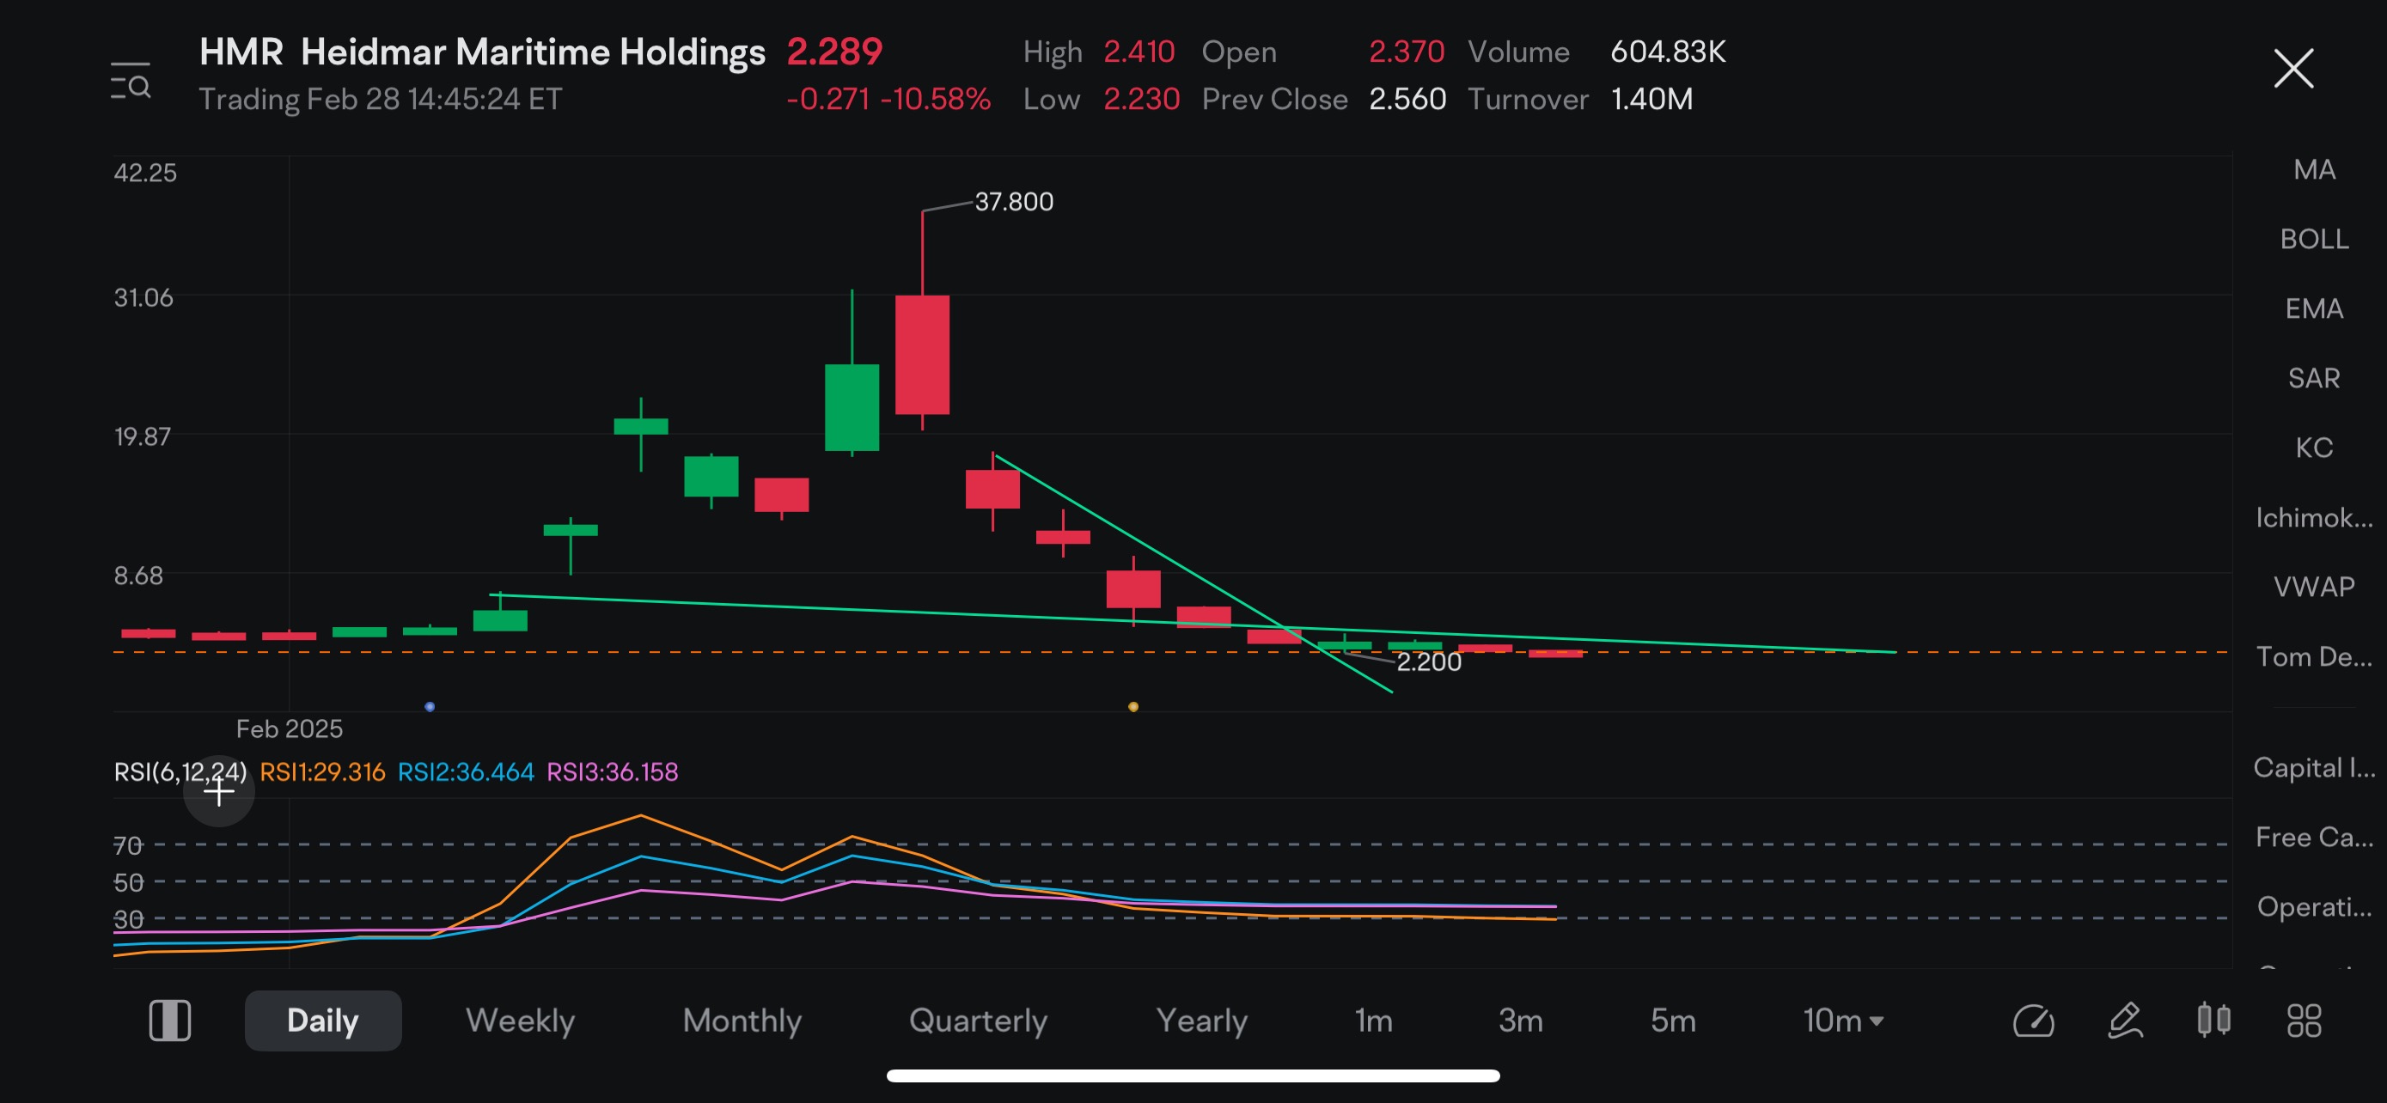
Task: Close the chart with the X
Action: (x=2293, y=69)
